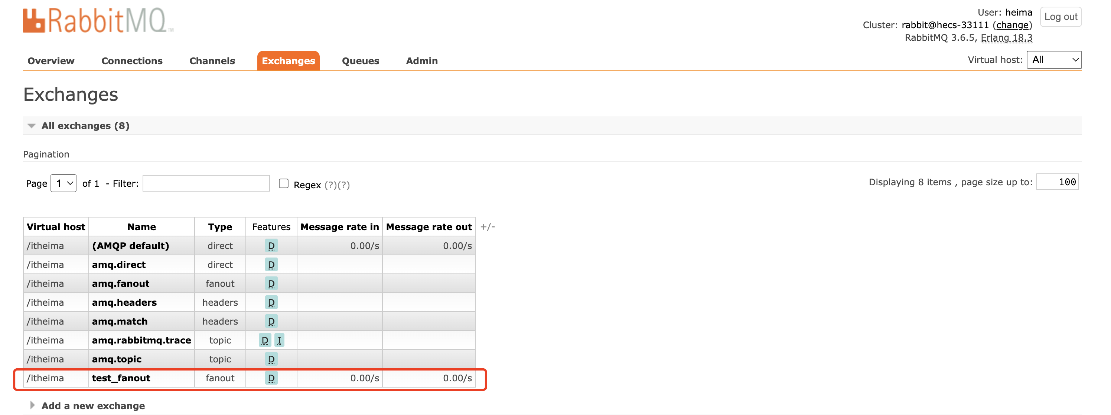Open the Virtual host dropdown
The height and width of the screenshot is (415, 1111).
(x=1054, y=60)
